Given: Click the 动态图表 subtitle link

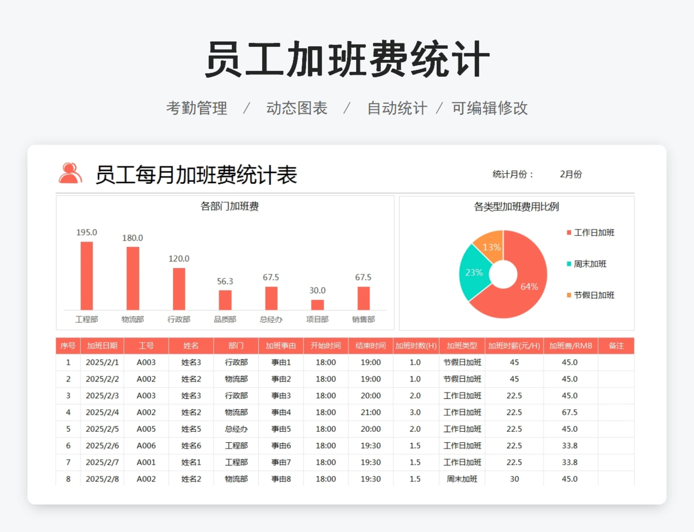Looking at the screenshot, I should [297, 107].
